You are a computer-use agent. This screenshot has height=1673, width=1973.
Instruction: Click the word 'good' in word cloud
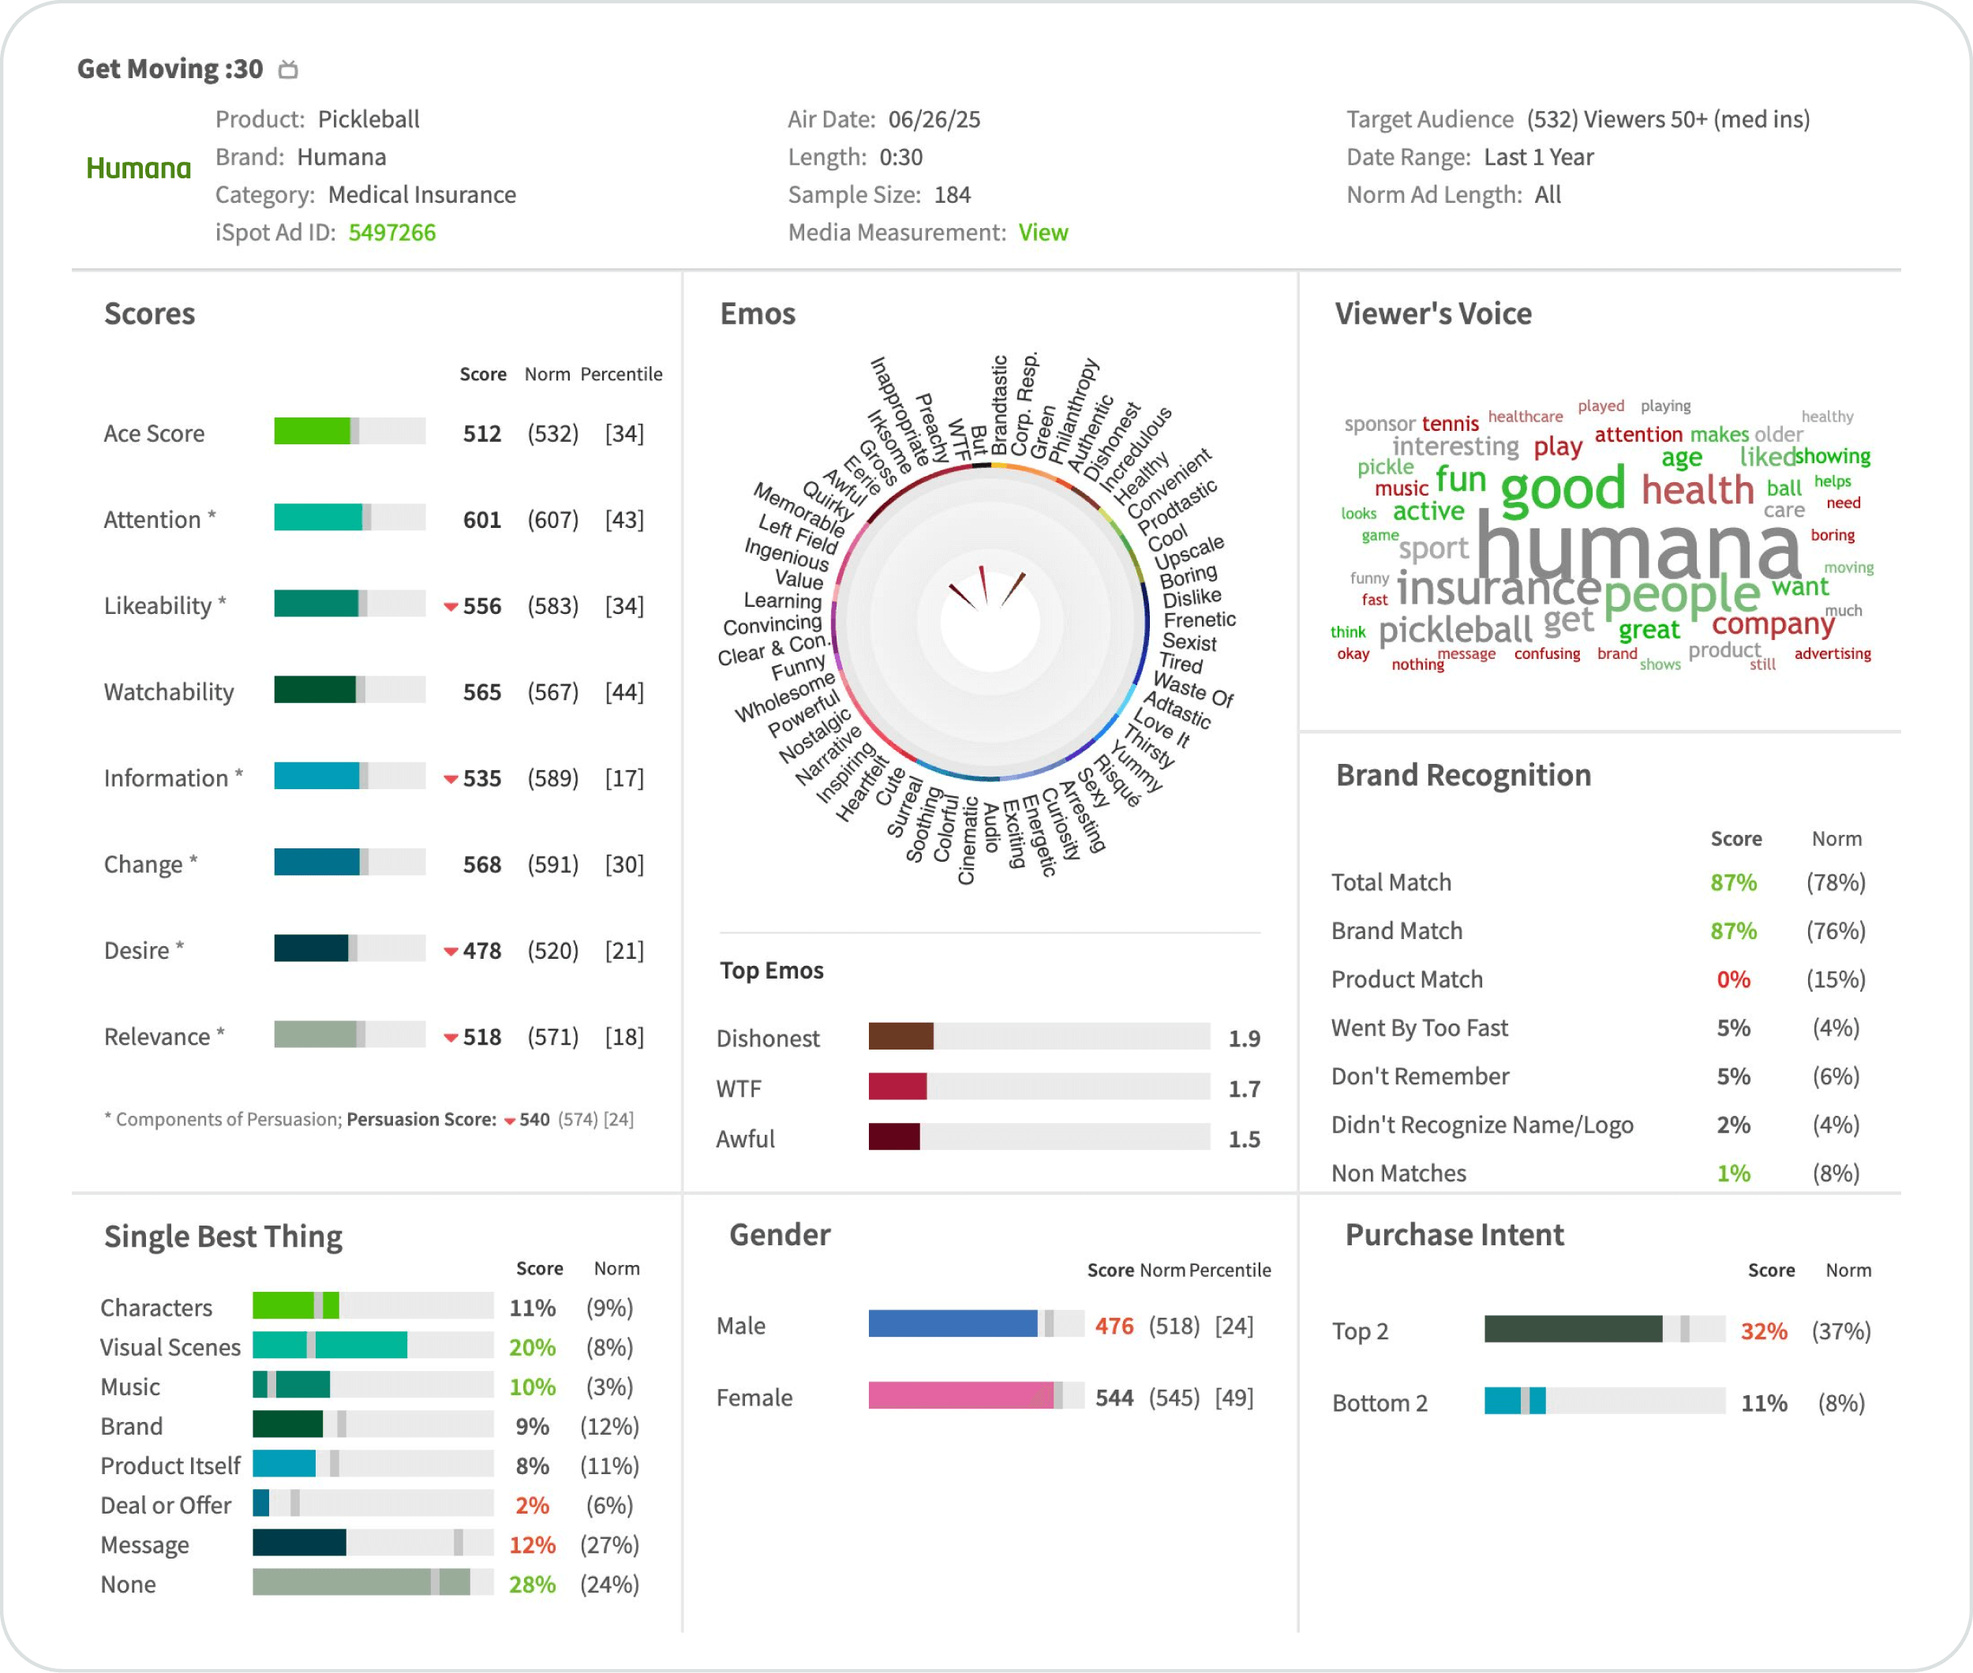click(x=1563, y=488)
